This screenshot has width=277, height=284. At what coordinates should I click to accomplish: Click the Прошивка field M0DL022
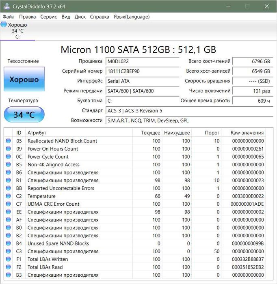(x=142, y=61)
